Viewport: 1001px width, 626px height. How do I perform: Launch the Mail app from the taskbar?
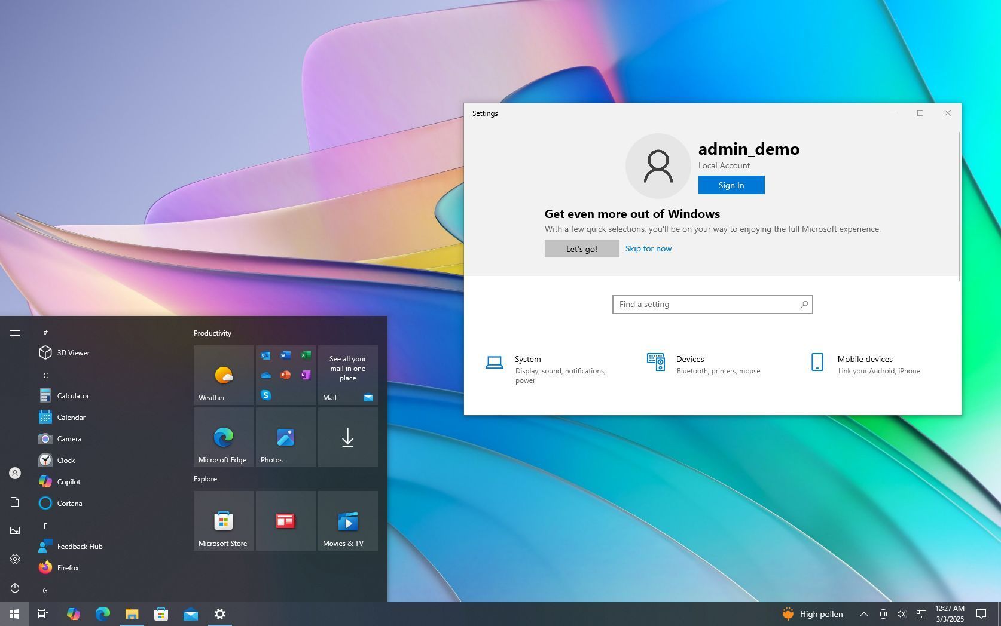point(191,613)
